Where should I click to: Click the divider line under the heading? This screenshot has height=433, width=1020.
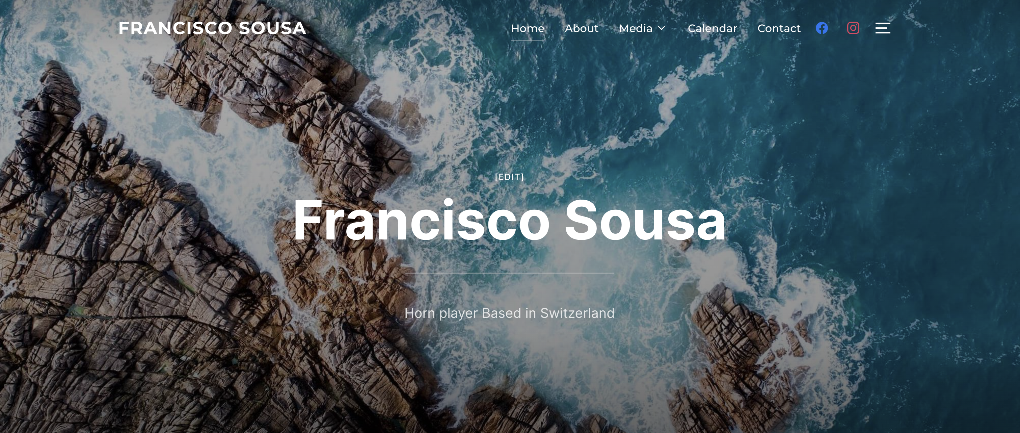point(509,273)
